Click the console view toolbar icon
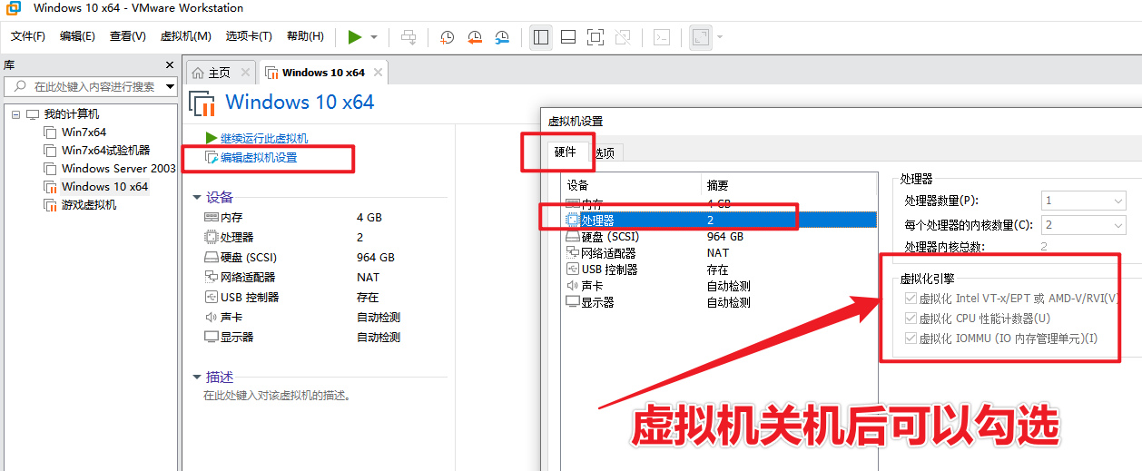Image resolution: width=1142 pixels, height=471 pixels. click(x=663, y=37)
